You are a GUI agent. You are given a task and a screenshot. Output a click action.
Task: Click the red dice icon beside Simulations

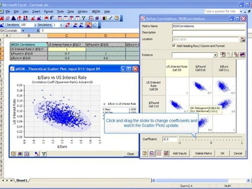[68, 25]
